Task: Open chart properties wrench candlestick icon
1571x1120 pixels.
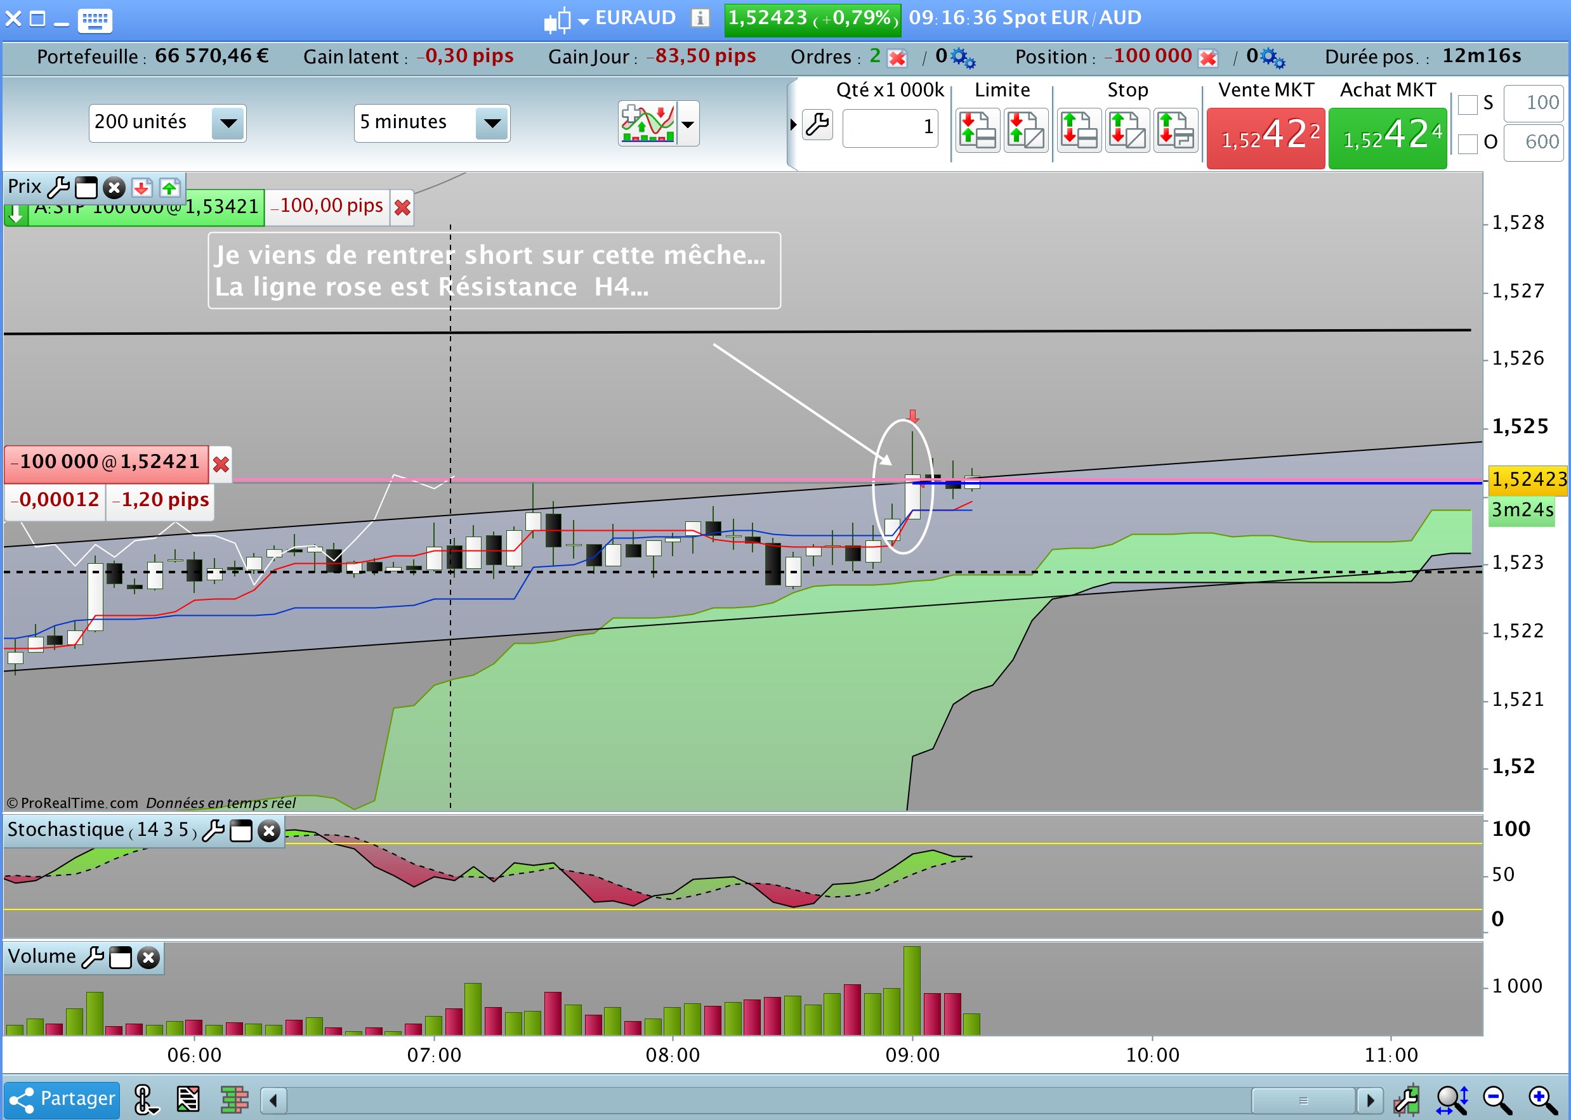Action: (x=1405, y=1100)
